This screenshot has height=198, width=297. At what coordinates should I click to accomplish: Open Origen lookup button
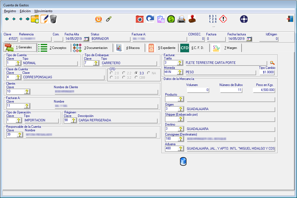click(181, 109)
